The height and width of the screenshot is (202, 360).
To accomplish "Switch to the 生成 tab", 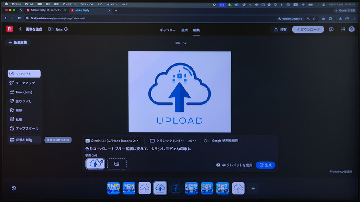I will [x=184, y=30].
